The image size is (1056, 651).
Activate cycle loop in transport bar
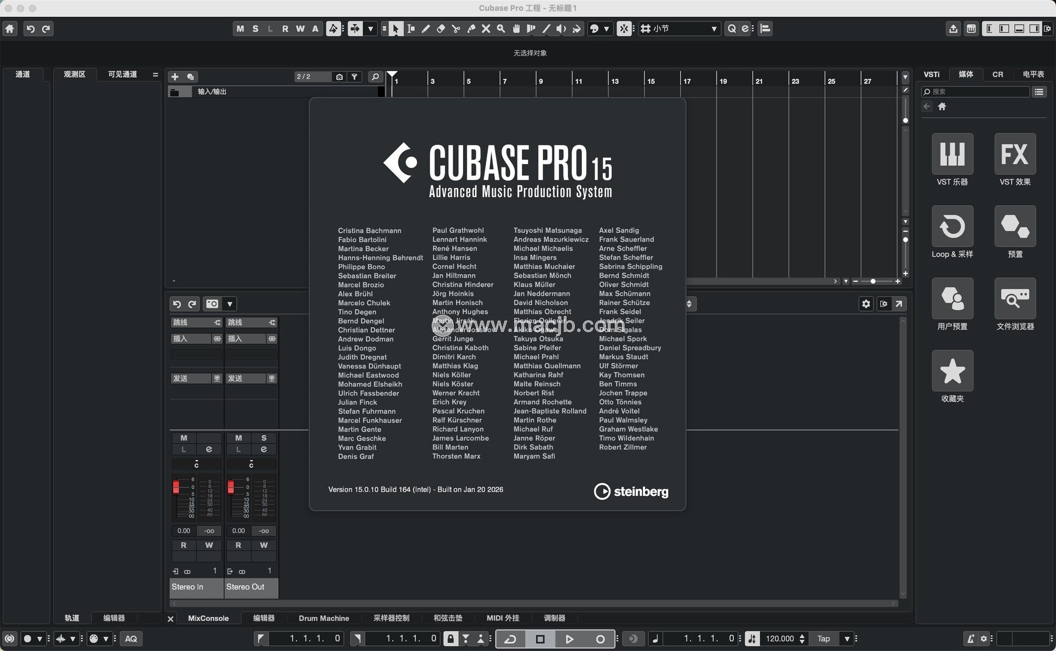pos(510,639)
